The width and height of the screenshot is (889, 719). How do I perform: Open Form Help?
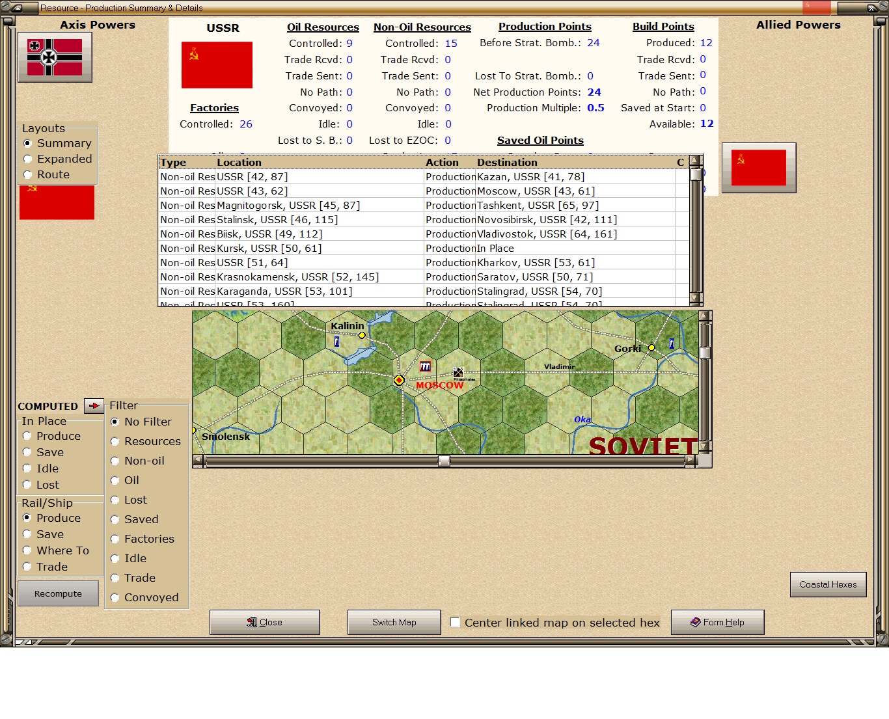click(x=717, y=622)
